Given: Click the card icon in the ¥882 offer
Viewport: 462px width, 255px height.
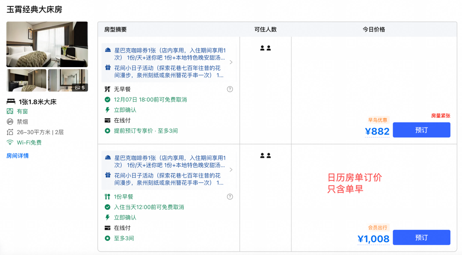Looking at the screenshot, I should 107,121.
